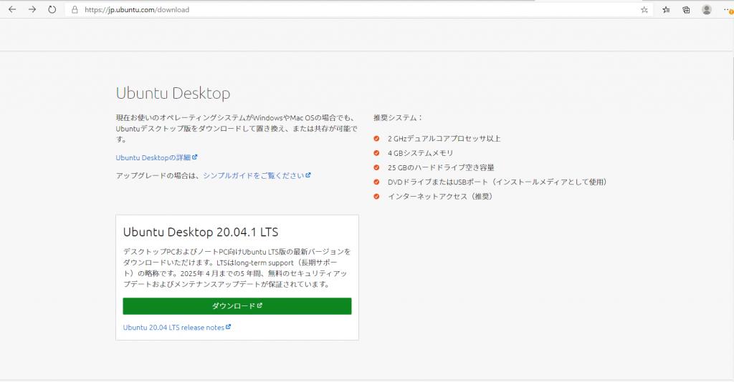Click the 推奨システム： label
Image resolution: width=734 pixels, height=382 pixels.
pos(399,118)
